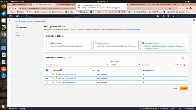Click the Next button

pyautogui.click(x=184, y=88)
